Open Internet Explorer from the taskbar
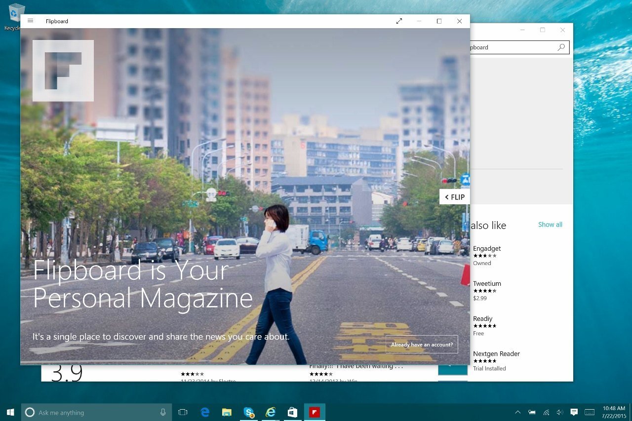632x421 pixels. [x=271, y=412]
